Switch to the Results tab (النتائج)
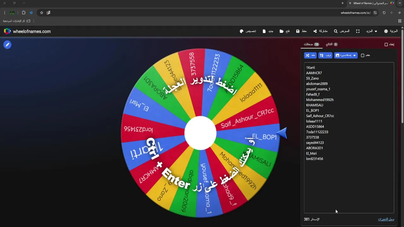Image resolution: width=404 pixels, height=227 pixels. click(332, 44)
